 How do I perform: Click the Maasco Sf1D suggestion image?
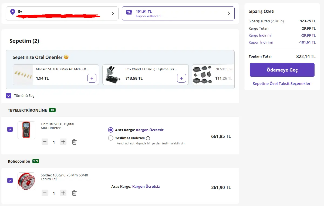pos(23,74)
